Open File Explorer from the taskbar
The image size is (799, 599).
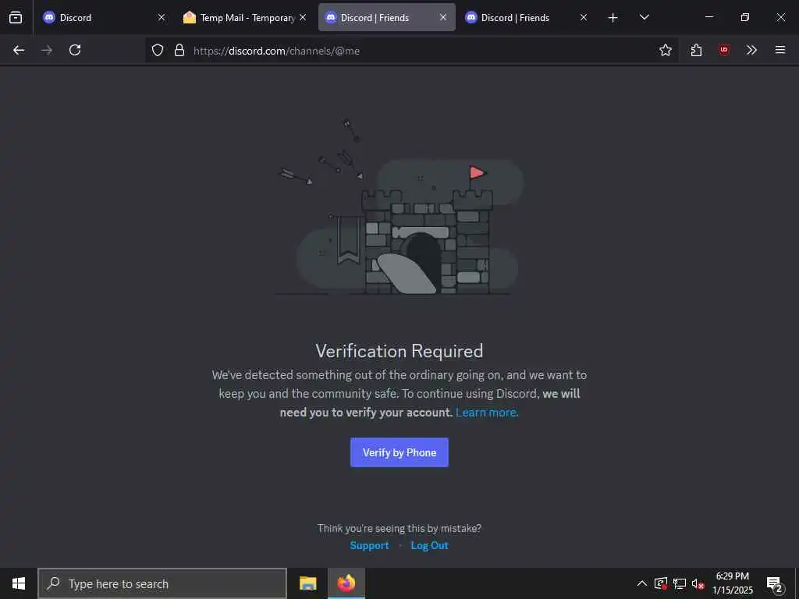(307, 583)
